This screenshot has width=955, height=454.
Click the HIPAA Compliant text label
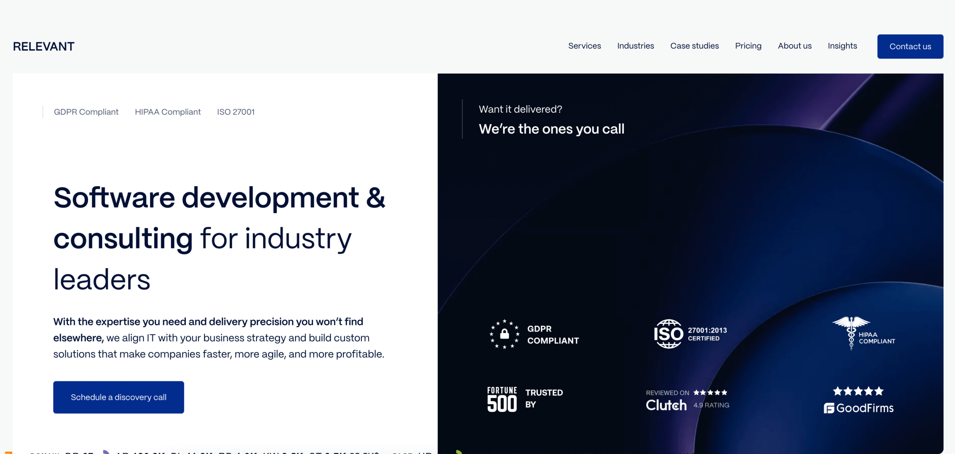tap(167, 112)
